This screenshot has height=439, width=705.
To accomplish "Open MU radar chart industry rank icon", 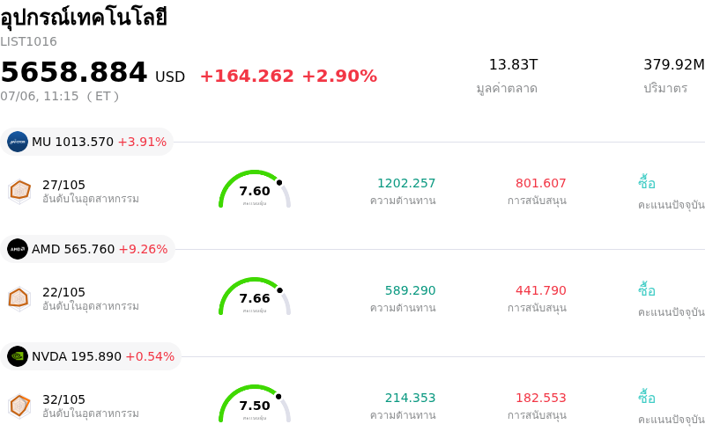I will (x=19, y=192).
